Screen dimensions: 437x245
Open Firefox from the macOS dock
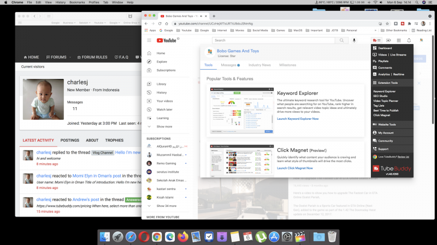182,237
